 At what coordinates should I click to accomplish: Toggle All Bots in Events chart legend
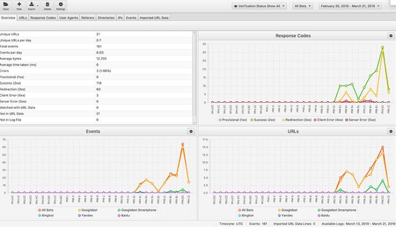click(x=46, y=210)
